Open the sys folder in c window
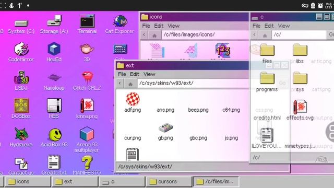Image resolution: width=334 pixels, height=188 pixels. 300,81
